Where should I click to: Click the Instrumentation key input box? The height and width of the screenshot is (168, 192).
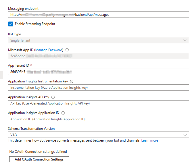[x=98, y=88]
